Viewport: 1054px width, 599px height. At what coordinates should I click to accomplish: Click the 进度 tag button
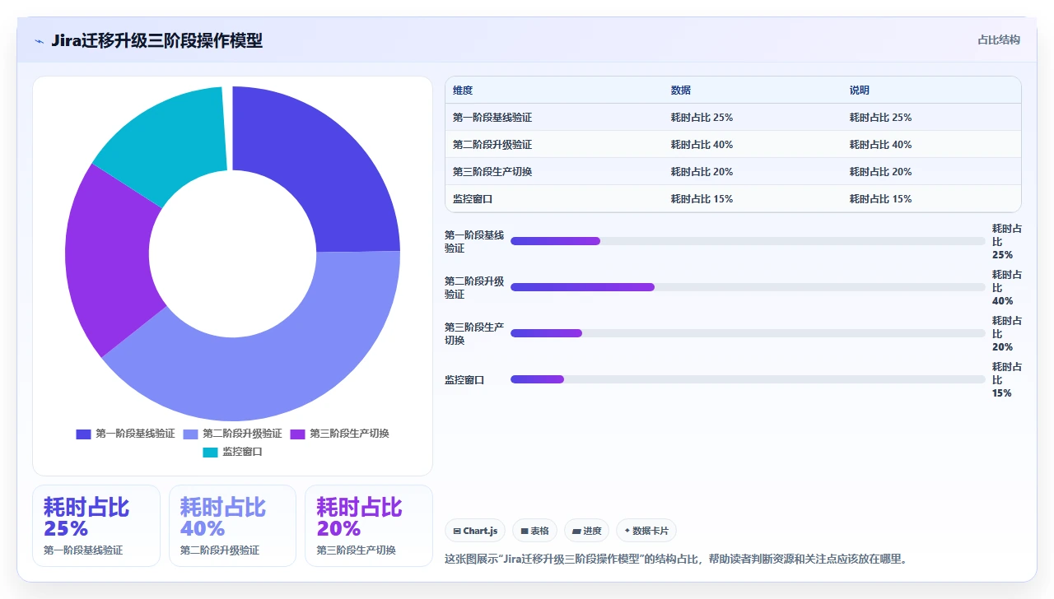(x=587, y=531)
